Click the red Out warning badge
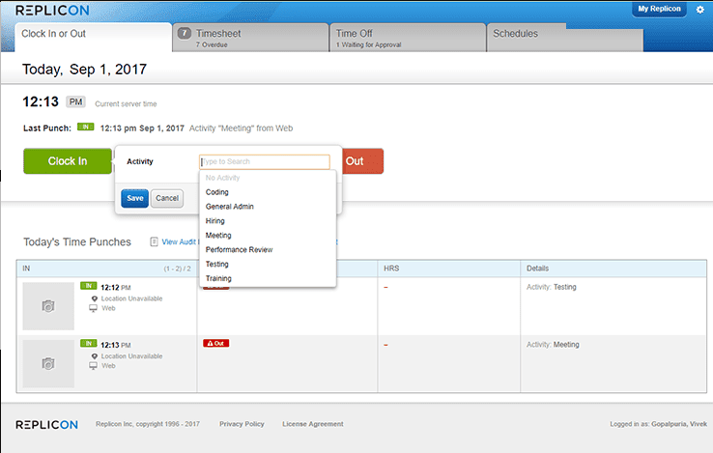Viewport: 713px width, 453px height. (215, 343)
